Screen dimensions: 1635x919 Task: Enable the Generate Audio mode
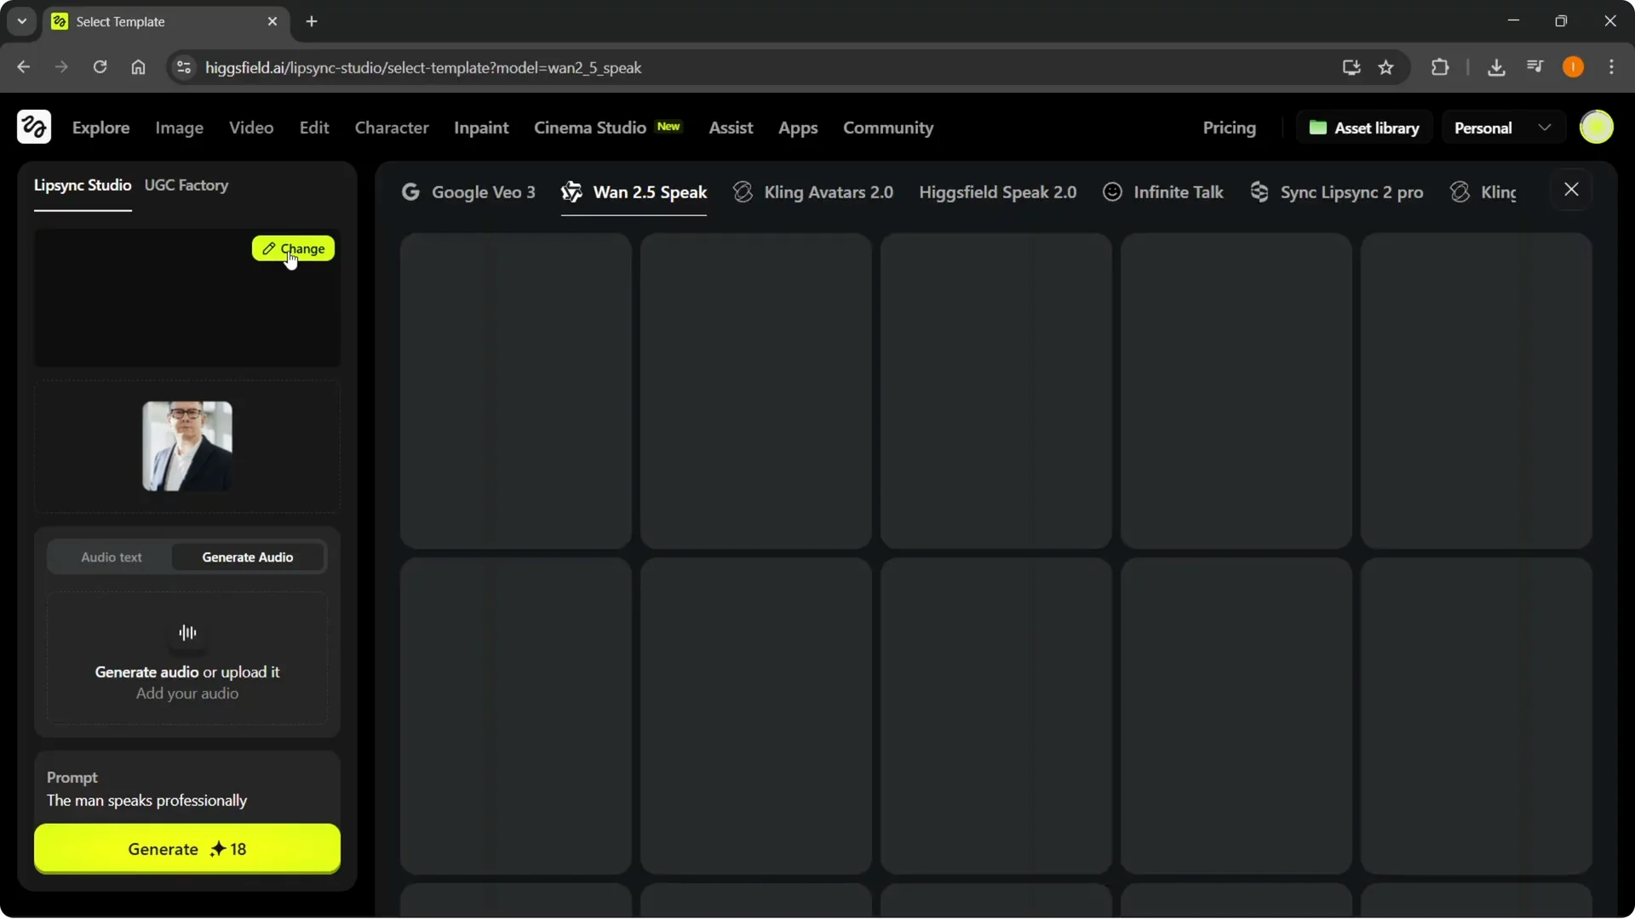pos(247,557)
